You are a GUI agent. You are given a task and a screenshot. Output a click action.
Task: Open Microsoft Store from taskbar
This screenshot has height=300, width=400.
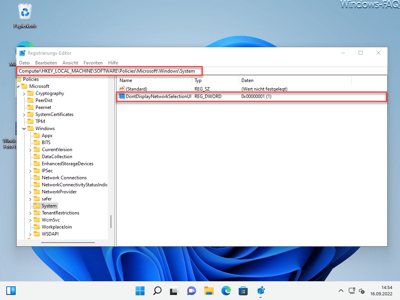coord(243,291)
